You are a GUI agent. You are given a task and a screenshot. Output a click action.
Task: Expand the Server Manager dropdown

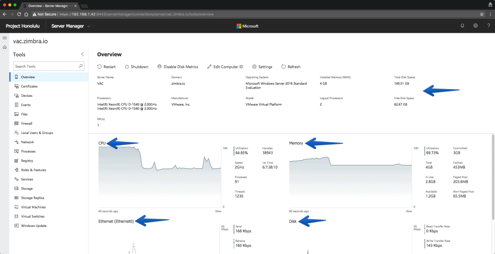pos(89,26)
